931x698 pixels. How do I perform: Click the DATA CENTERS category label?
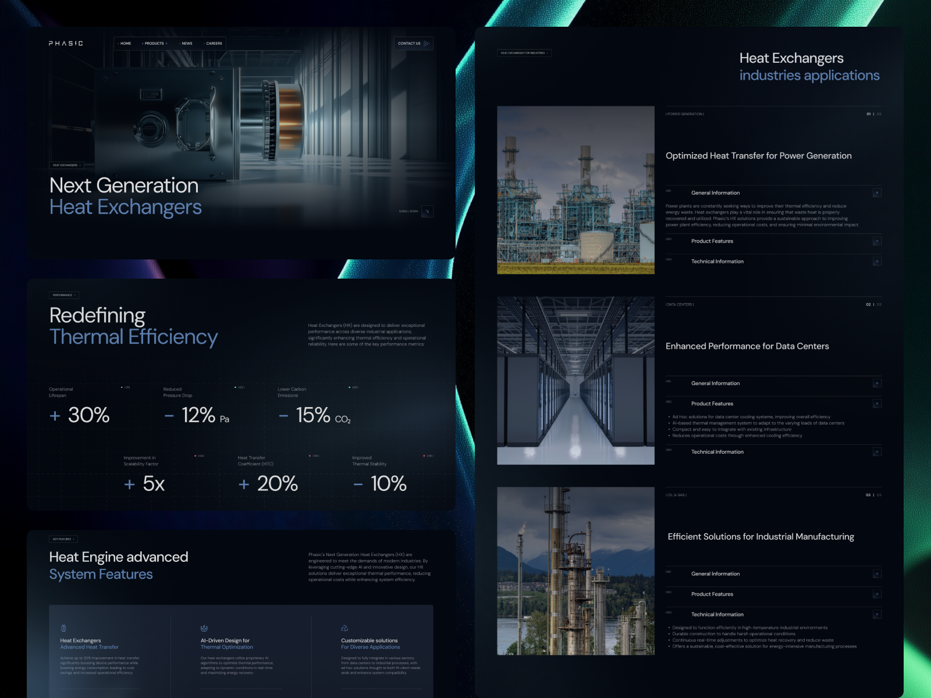680,305
